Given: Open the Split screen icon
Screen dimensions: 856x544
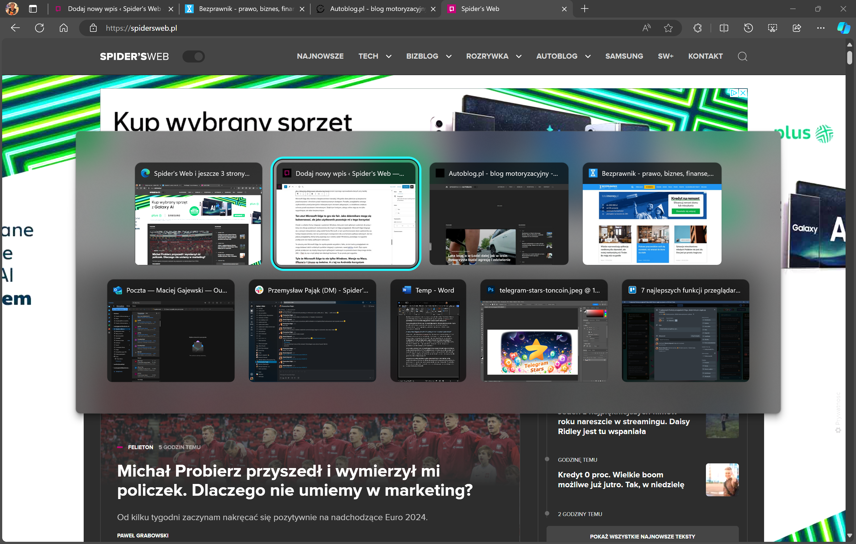Looking at the screenshot, I should (724, 28).
